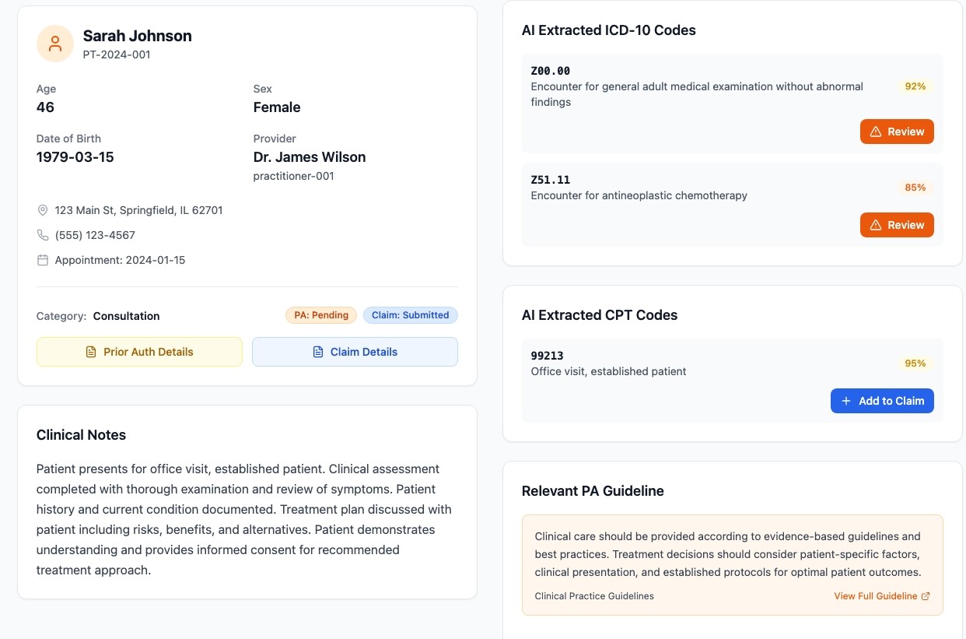
Task: Select the Claim: Submitted status badge
Action: point(410,315)
